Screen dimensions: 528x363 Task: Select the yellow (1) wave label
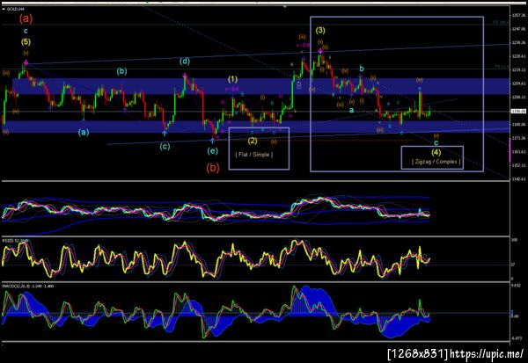click(x=232, y=79)
